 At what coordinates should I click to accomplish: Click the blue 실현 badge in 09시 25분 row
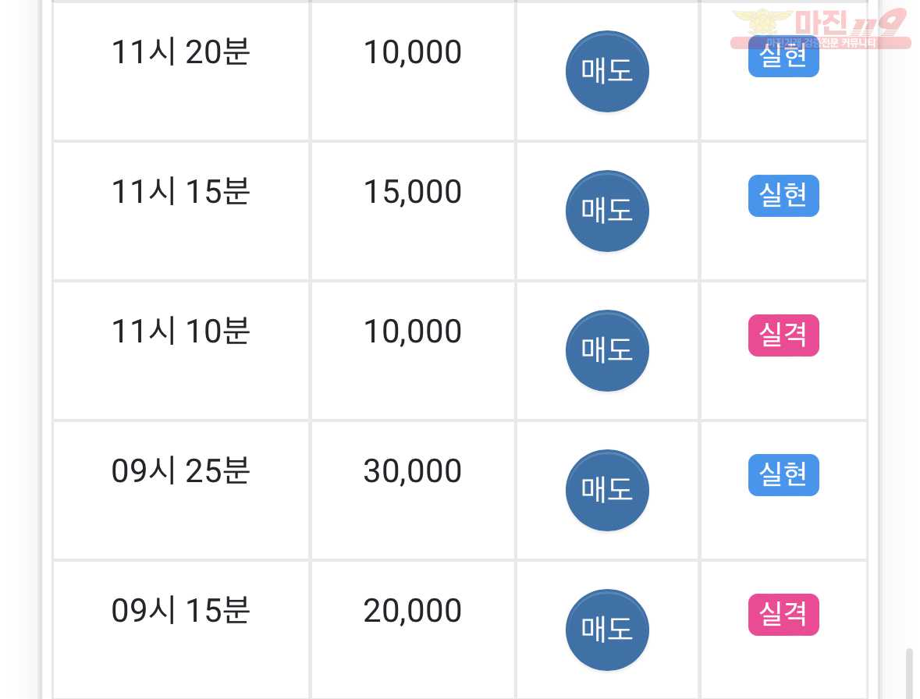(783, 474)
